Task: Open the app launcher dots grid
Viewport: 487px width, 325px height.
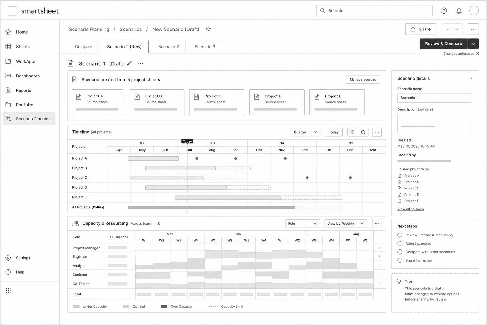Action: coord(8,290)
